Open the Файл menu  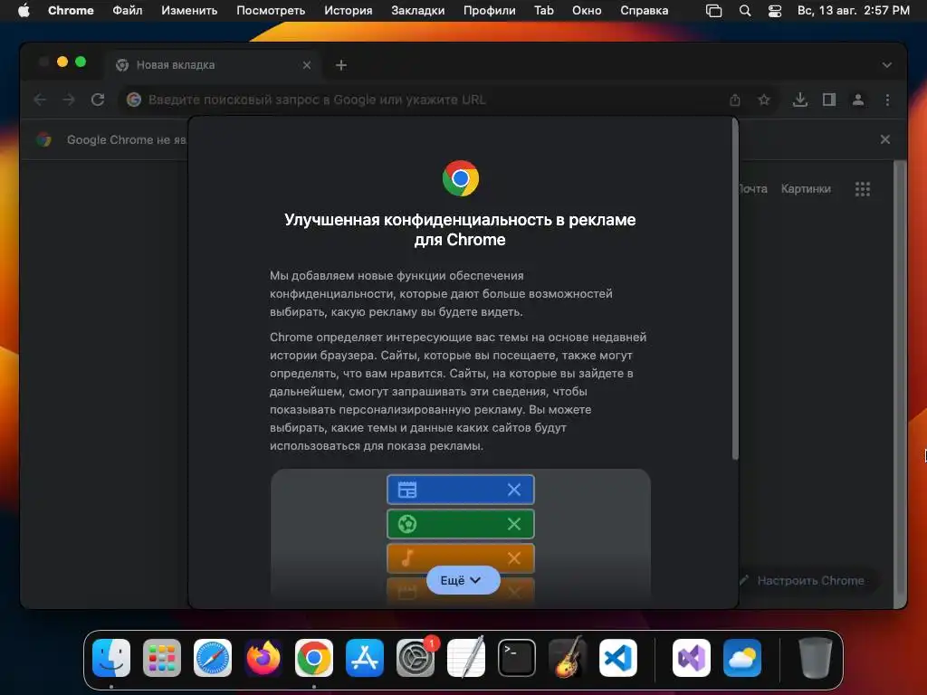coord(127,11)
